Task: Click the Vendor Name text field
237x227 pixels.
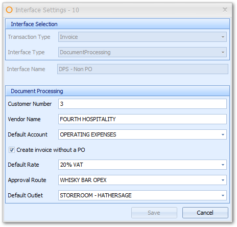Action: [x=143, y=119]
